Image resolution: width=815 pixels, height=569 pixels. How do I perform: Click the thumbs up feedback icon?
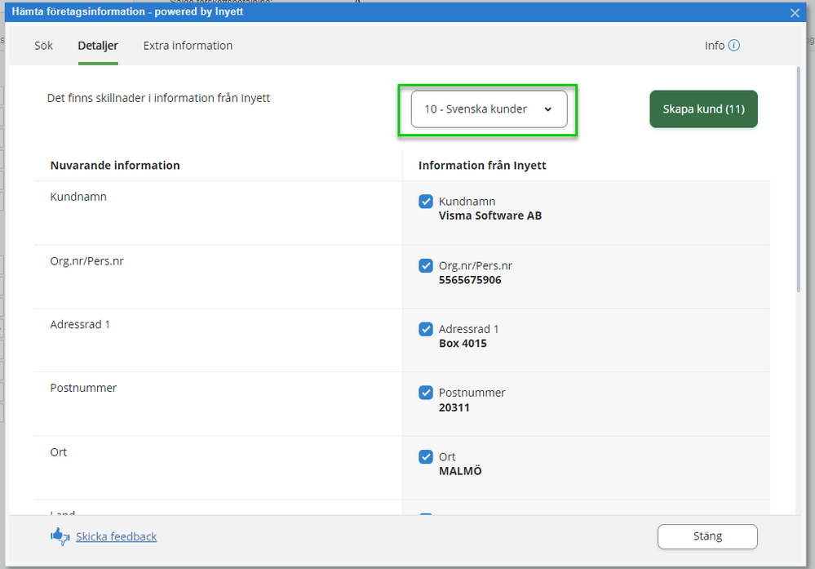pyautogui.click(x=60, y=536)
